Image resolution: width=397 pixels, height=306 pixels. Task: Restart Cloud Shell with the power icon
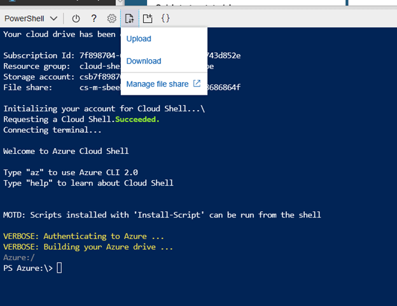(x=76, y=18)
